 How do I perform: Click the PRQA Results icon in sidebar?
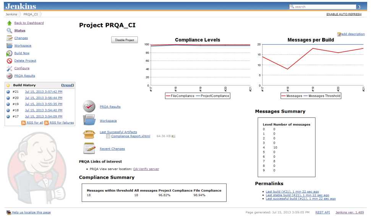pyautogui.click(x=9, y=76)
